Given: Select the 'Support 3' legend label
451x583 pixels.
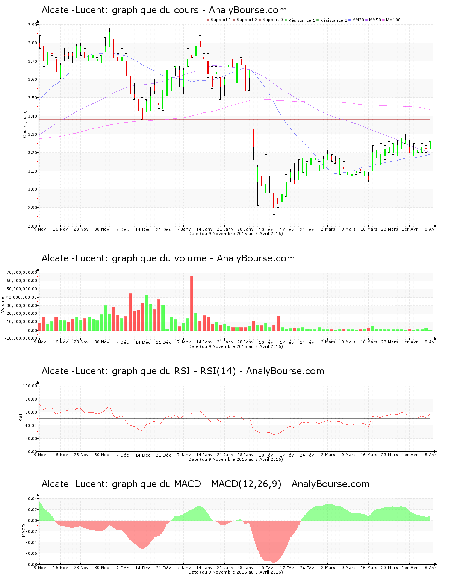Looking at the screenshot, I should click(273, 20).
